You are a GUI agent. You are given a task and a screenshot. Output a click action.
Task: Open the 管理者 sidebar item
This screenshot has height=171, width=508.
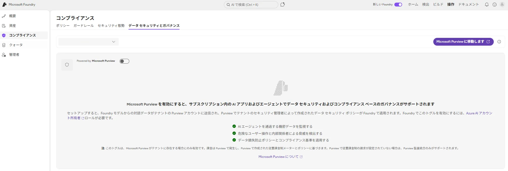coord(24,55)
